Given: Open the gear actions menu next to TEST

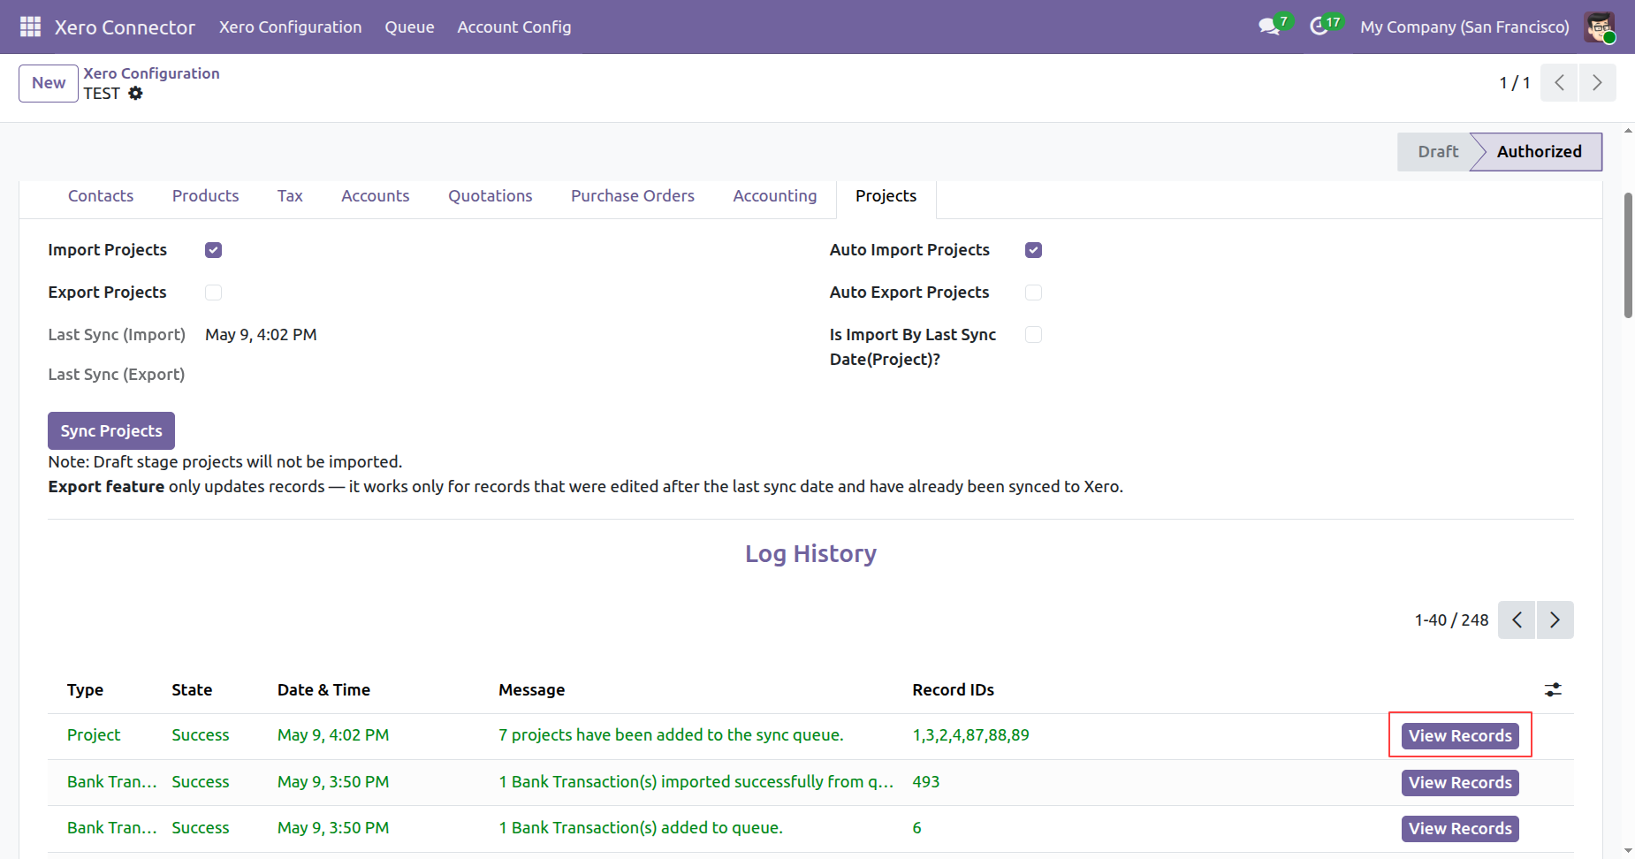Looking at the screenshot, I should [x=135, y=93].
